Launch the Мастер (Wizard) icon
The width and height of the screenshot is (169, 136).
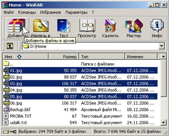134,26
